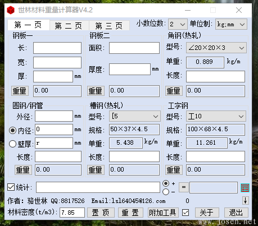Click the 重置 reset button
The height and width of the screenshot is (226, 258).
pos(130,213)
